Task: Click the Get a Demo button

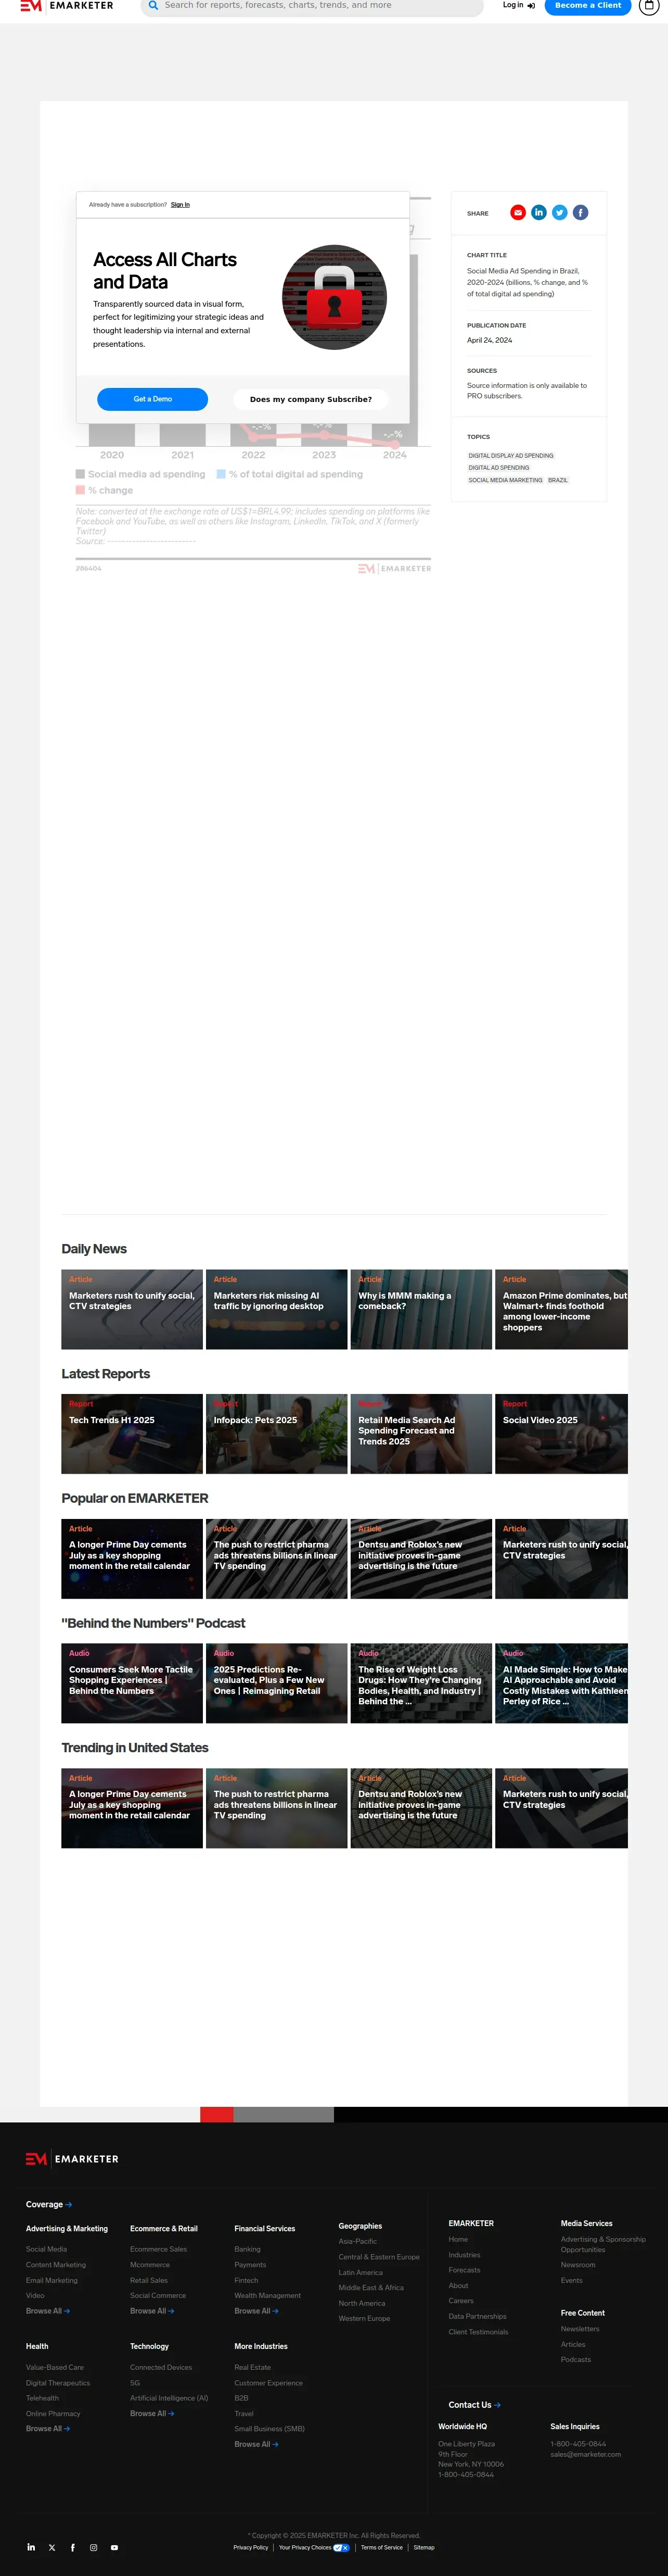Action: click(x=153, y=399)
